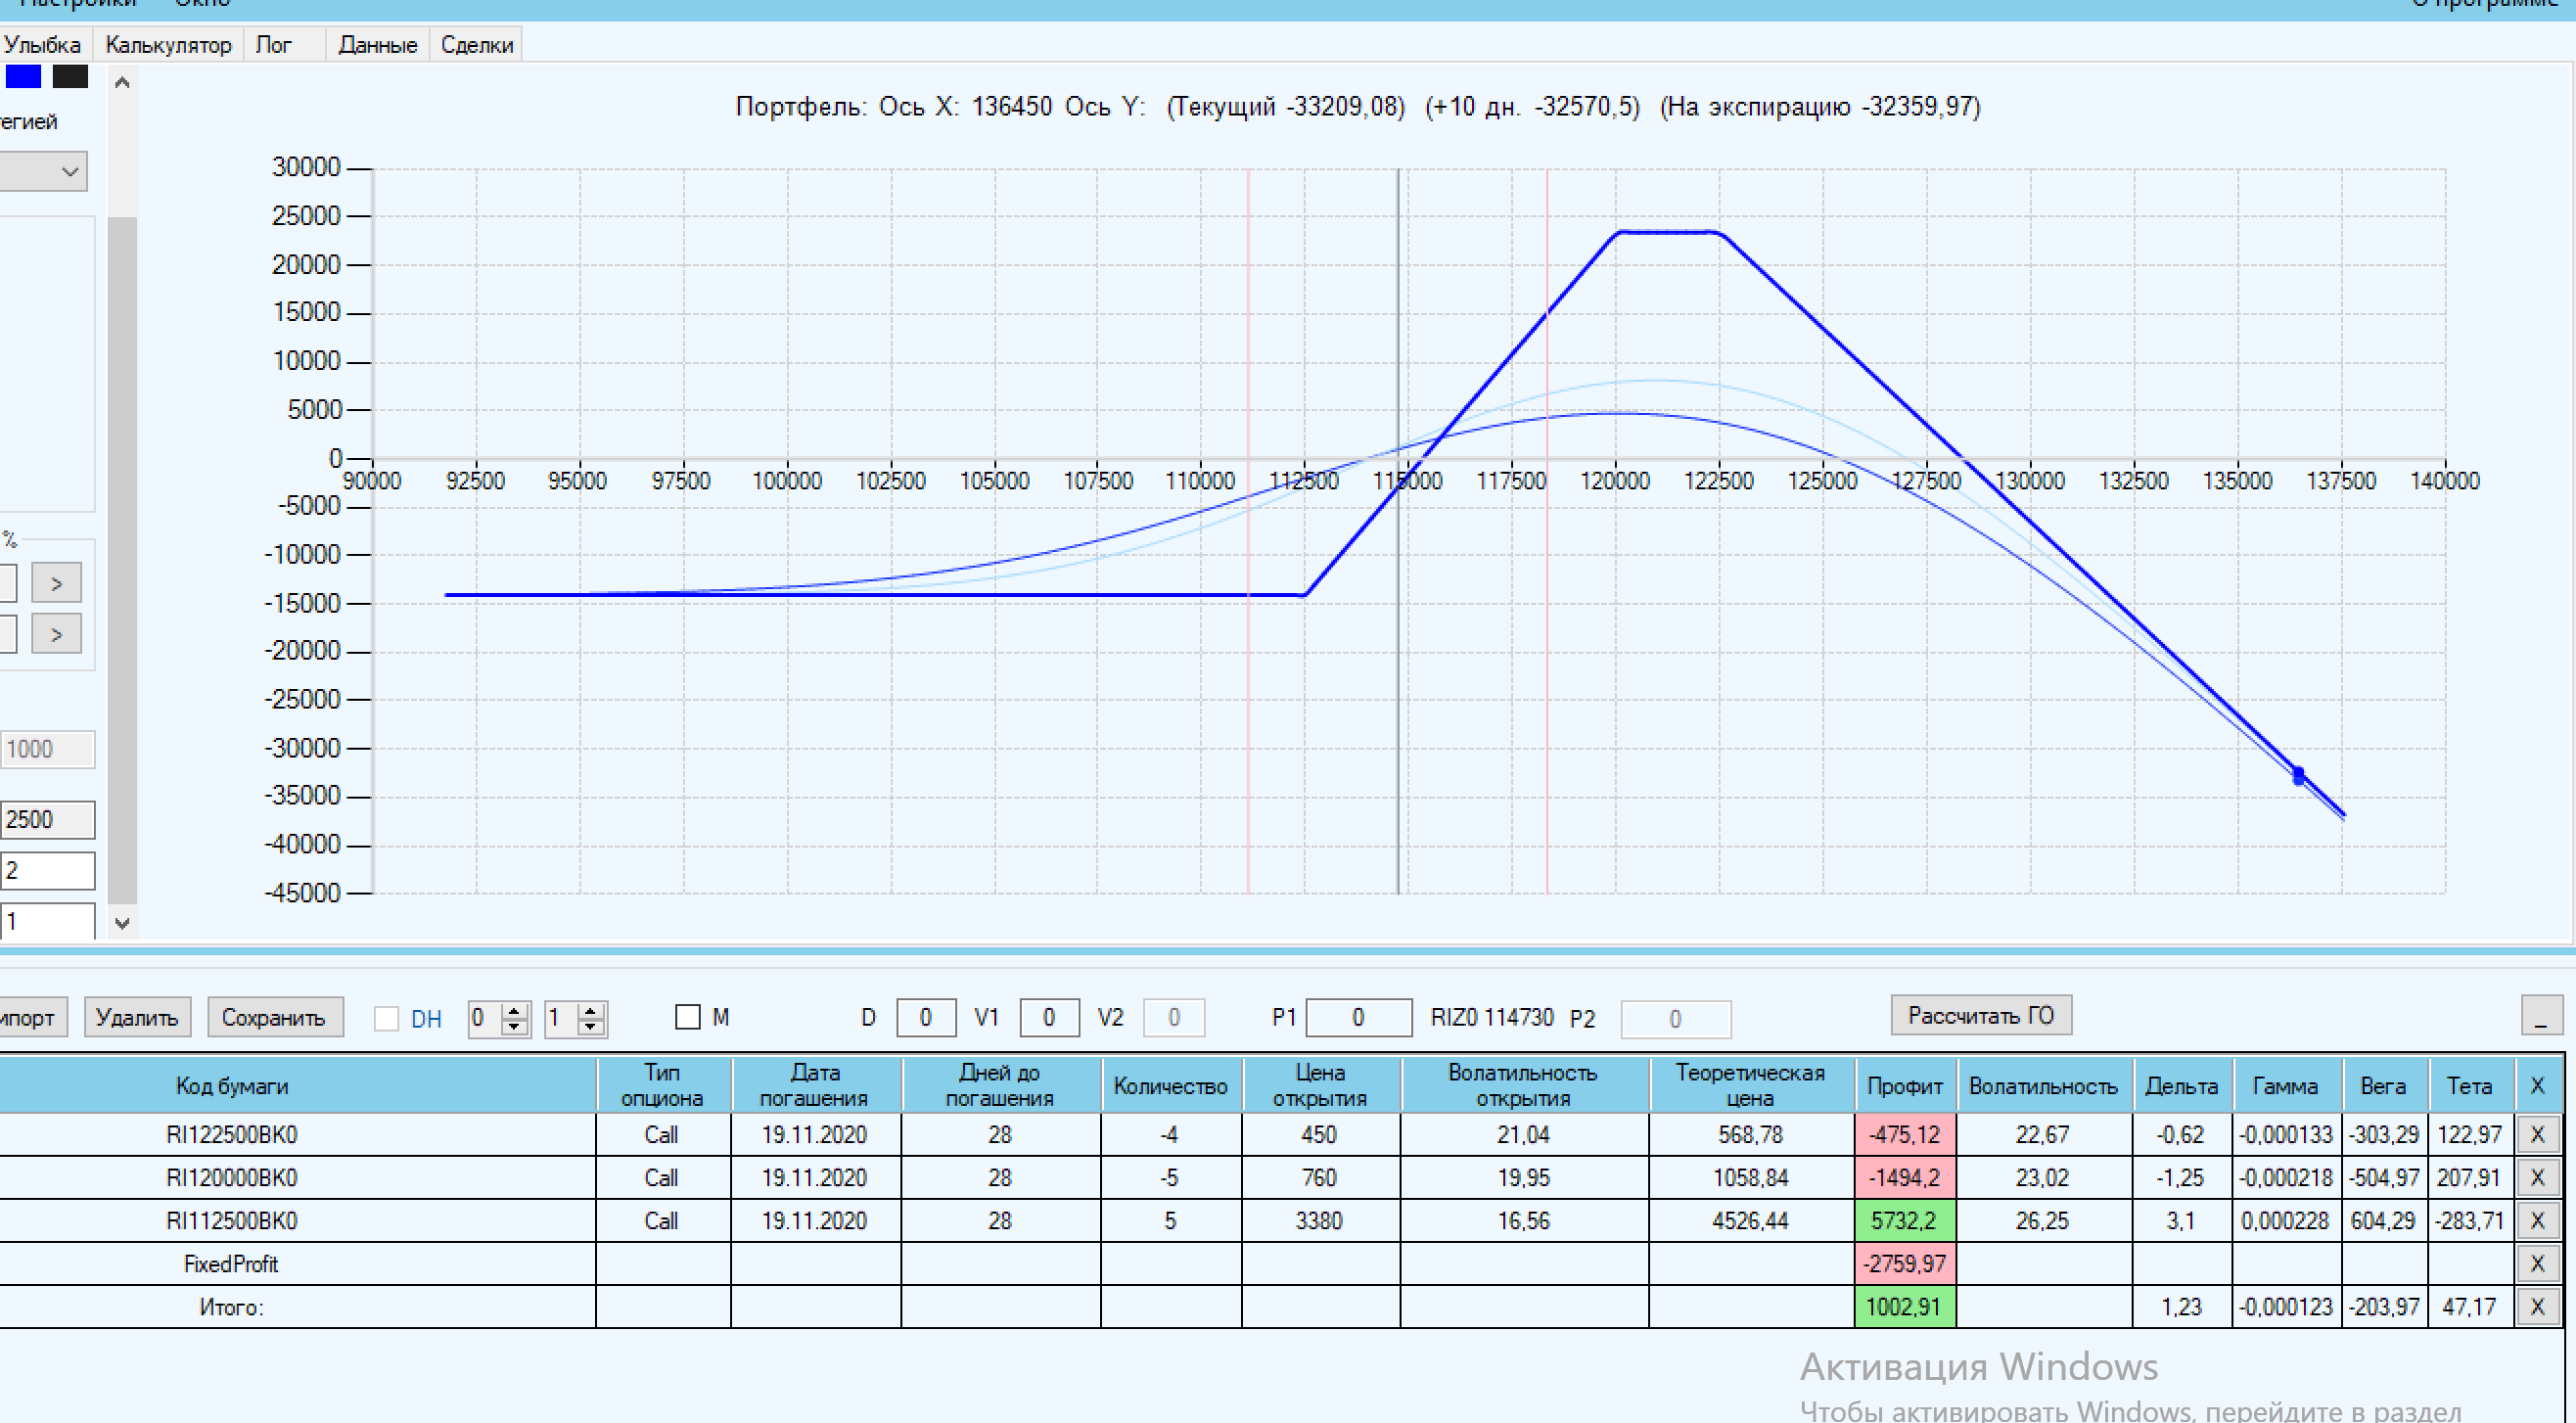
Task: Switch to the Калькулятор tab
Action: [168, 45]
